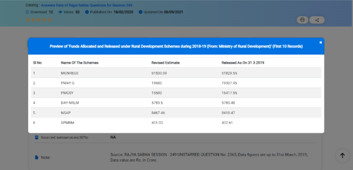Click the Sl No column header
This screenshot has width=353, height=170.
[37, 63]
